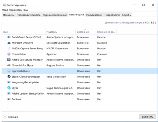Minimize the Диспетчер задач window
This screenshot has width=158, height=122.
point(134,5)
